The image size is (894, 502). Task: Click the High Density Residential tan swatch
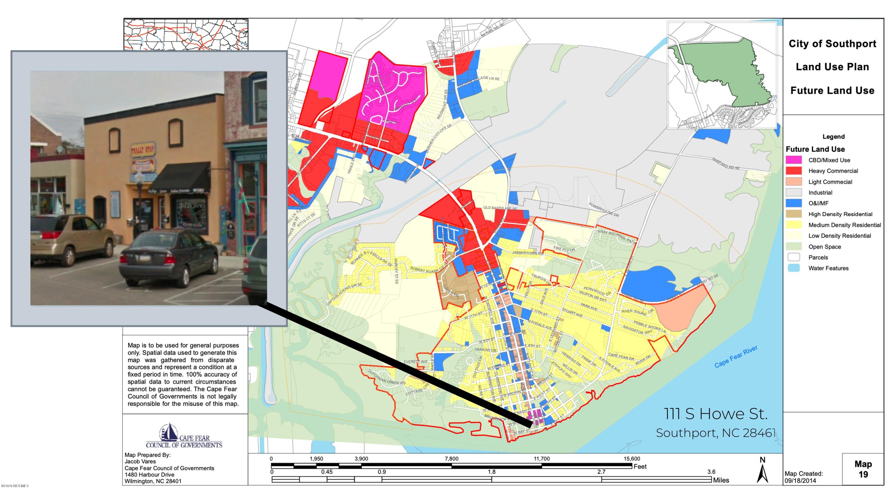(794, 214)
